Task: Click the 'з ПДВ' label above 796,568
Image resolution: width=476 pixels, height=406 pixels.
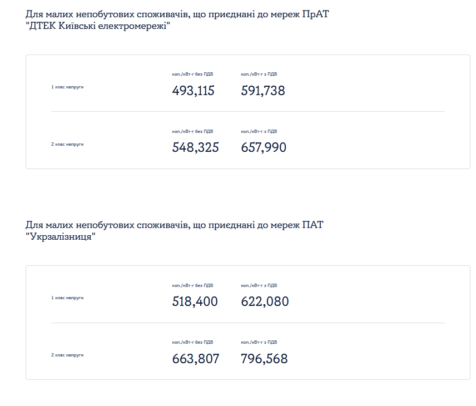Action: (x=259, y=342)
